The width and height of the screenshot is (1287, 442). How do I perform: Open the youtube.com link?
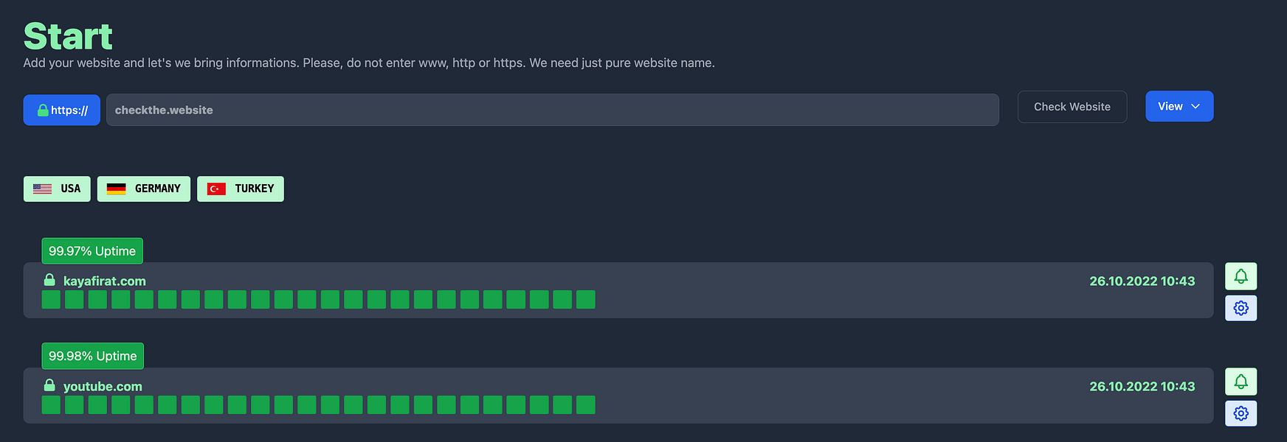103,386
